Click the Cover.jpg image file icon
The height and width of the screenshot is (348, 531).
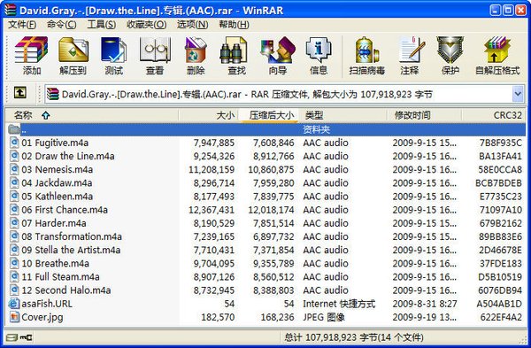click(x=14, y=317)
